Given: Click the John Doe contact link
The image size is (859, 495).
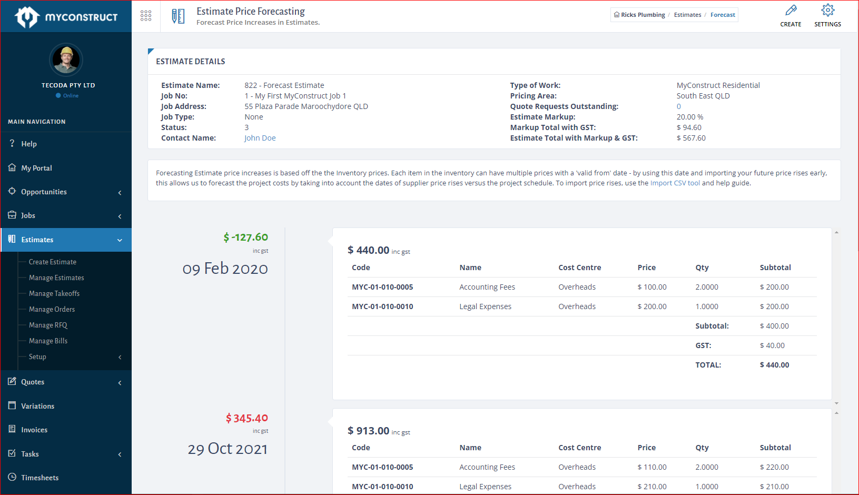Looking at the screenshot, I should point(260,138).
